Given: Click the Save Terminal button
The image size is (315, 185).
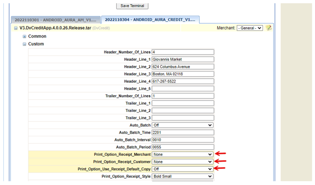Looking at the screenshot, I should pyautogui.click(x=132, y=6).
